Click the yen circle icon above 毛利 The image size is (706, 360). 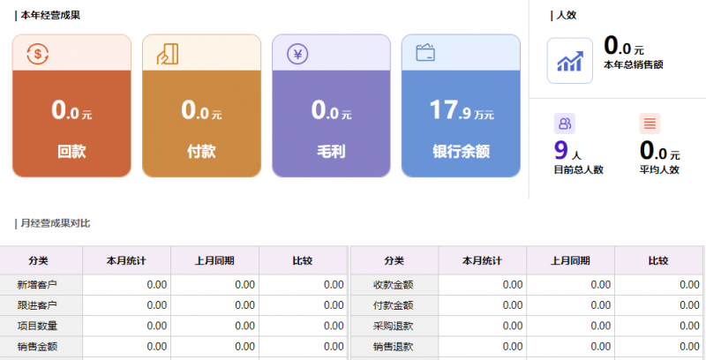[297, 55]
